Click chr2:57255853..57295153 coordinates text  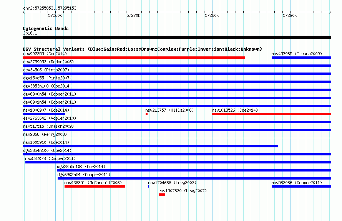(50, 8)
